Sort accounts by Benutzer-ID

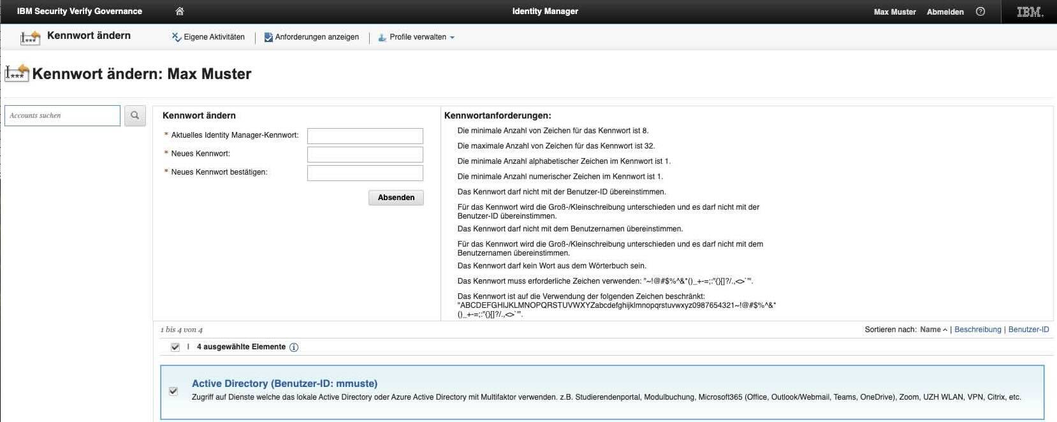(1028, 330)
